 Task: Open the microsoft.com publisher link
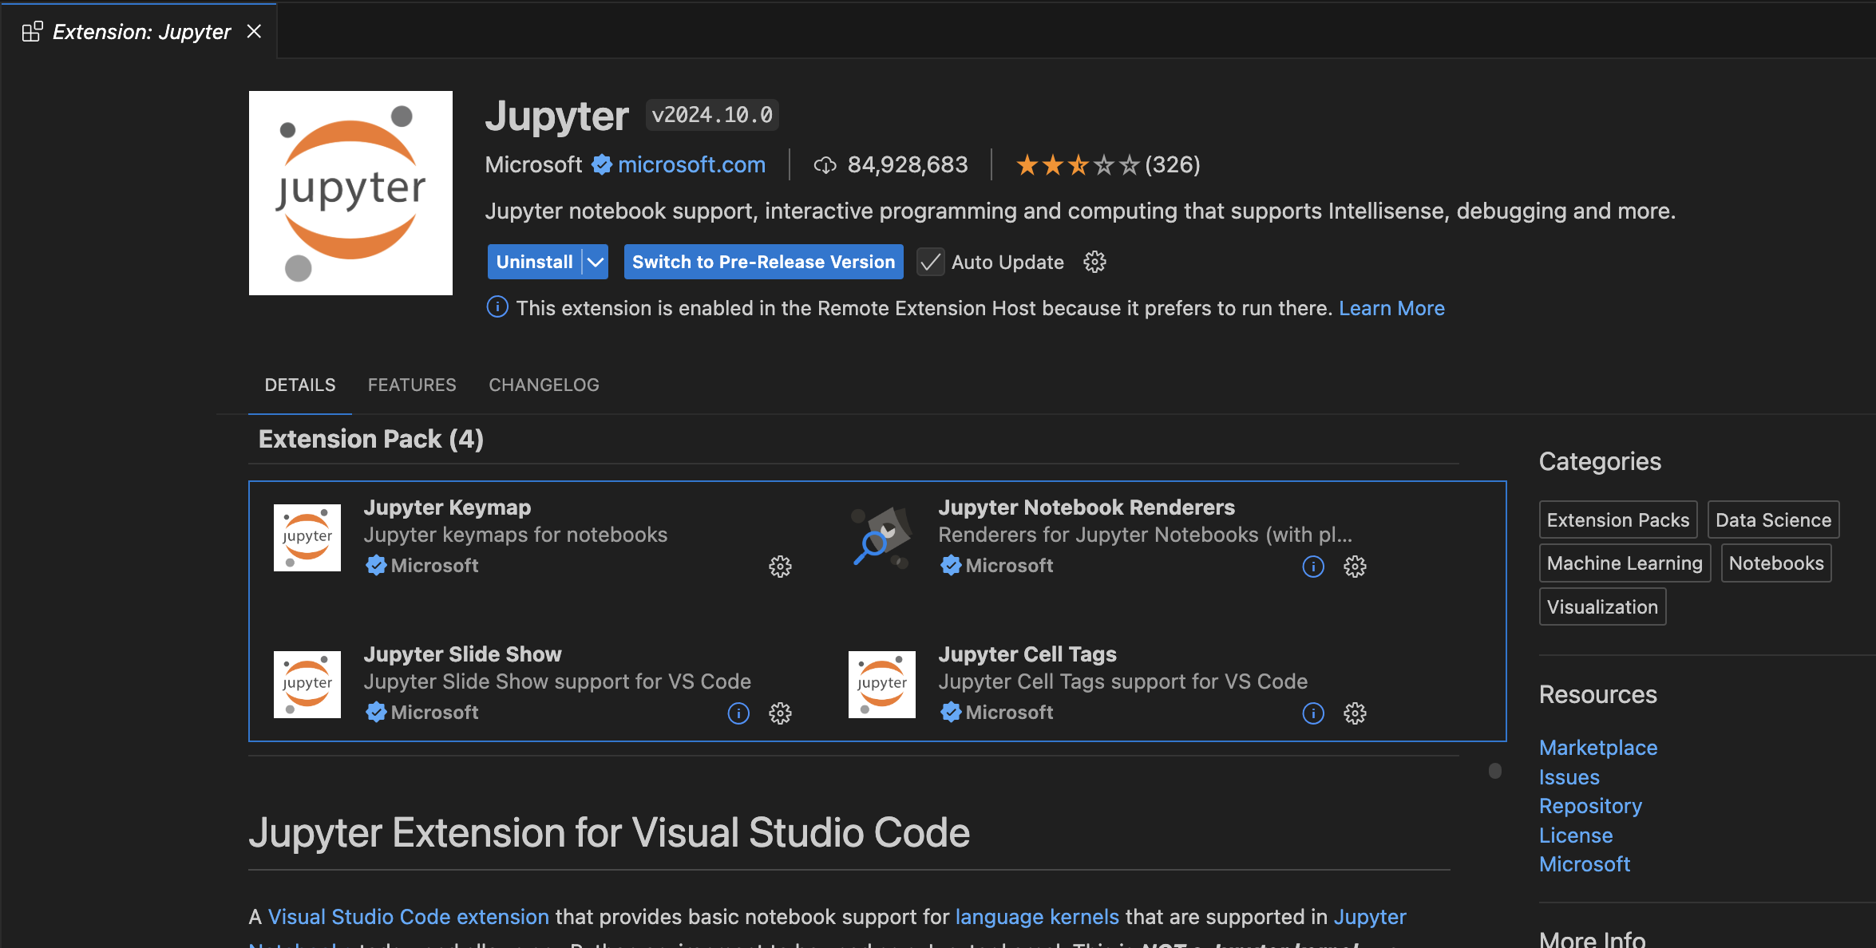[x=691, y=165]
